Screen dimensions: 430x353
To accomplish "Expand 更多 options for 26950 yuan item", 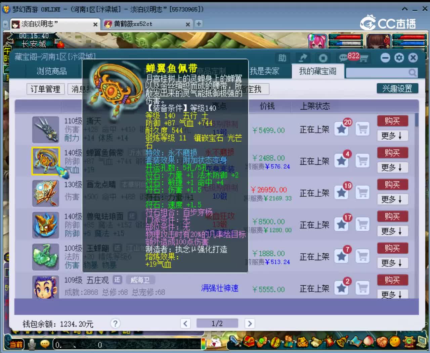I will (392, 199).
